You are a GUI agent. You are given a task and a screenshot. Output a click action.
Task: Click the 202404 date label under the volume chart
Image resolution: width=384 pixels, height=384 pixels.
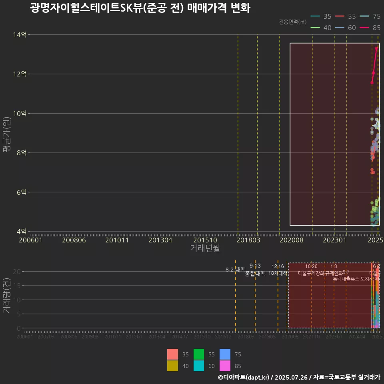[x=357, y=337]
